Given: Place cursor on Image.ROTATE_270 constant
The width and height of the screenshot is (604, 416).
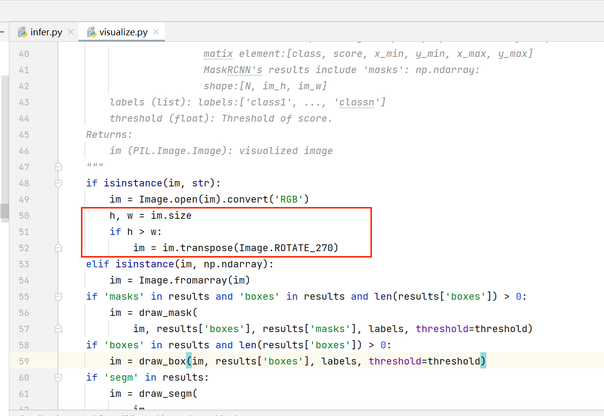Looking at the screenshot, I should coord(287,248).
